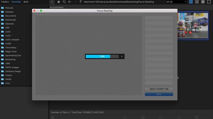Screen dimensions: 213x119
Task: Click the No Subfolders label
Action: click(x=57, y=7)
